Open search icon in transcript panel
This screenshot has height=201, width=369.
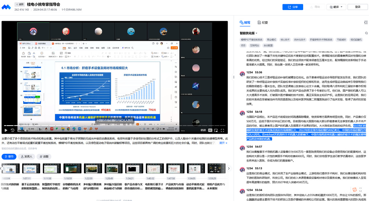coord(366,33)
